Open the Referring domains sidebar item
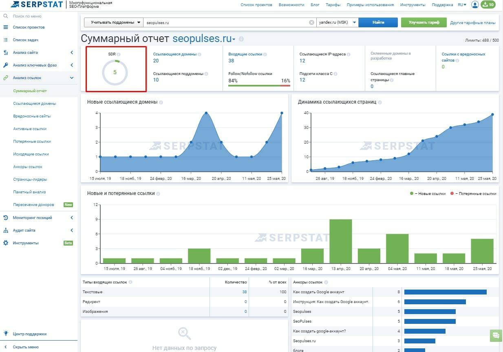Image resolution: width=503 pixels, height=352 pixels. (35, 104)
